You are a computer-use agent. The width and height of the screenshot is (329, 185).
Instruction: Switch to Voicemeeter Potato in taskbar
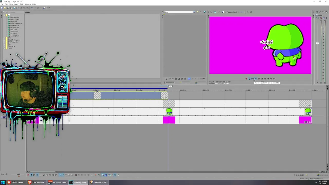pos(57,182)
